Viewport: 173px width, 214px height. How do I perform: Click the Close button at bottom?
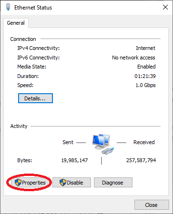click(152, 205)
